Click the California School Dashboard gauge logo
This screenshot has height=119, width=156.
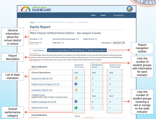[26, 9]
